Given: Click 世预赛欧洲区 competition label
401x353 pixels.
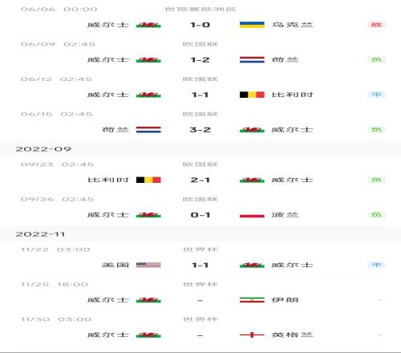Looking at the screenshot, I should (x=200, y=9).
